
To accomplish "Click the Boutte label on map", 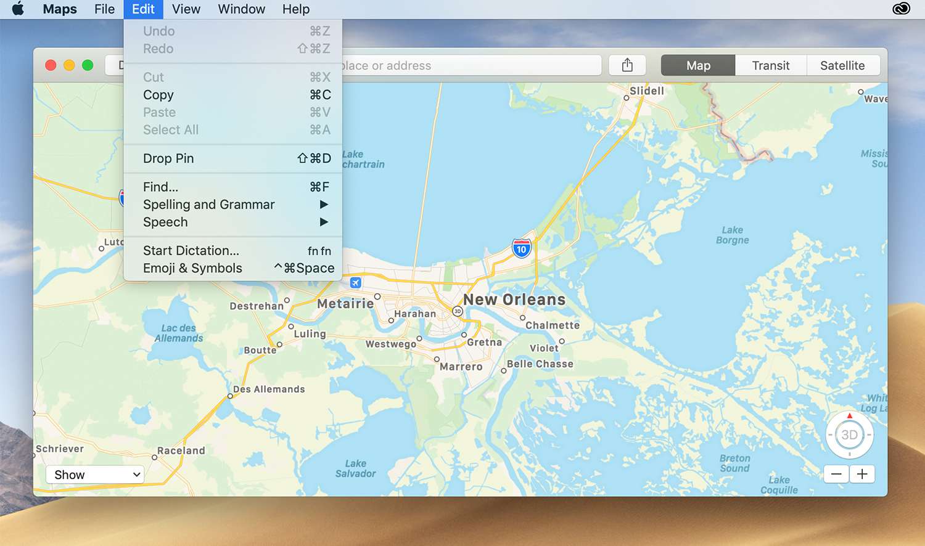I will 260,350.
